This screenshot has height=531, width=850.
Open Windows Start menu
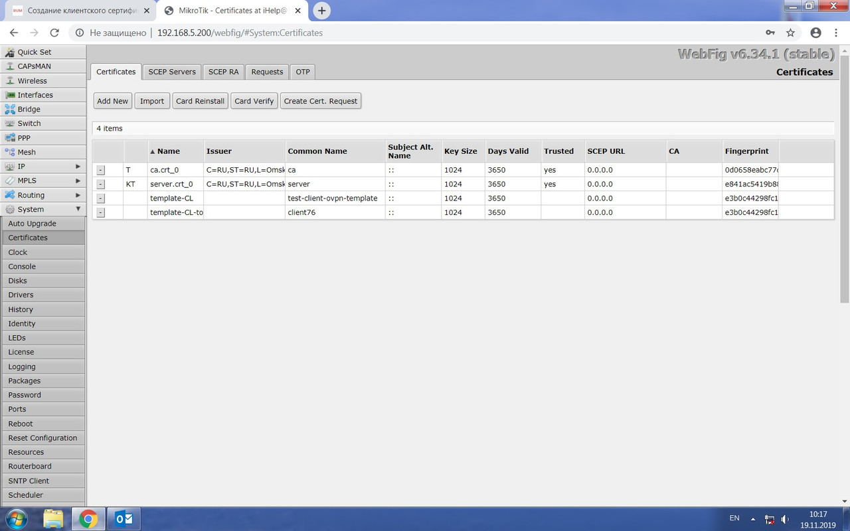tap(16, 518)
